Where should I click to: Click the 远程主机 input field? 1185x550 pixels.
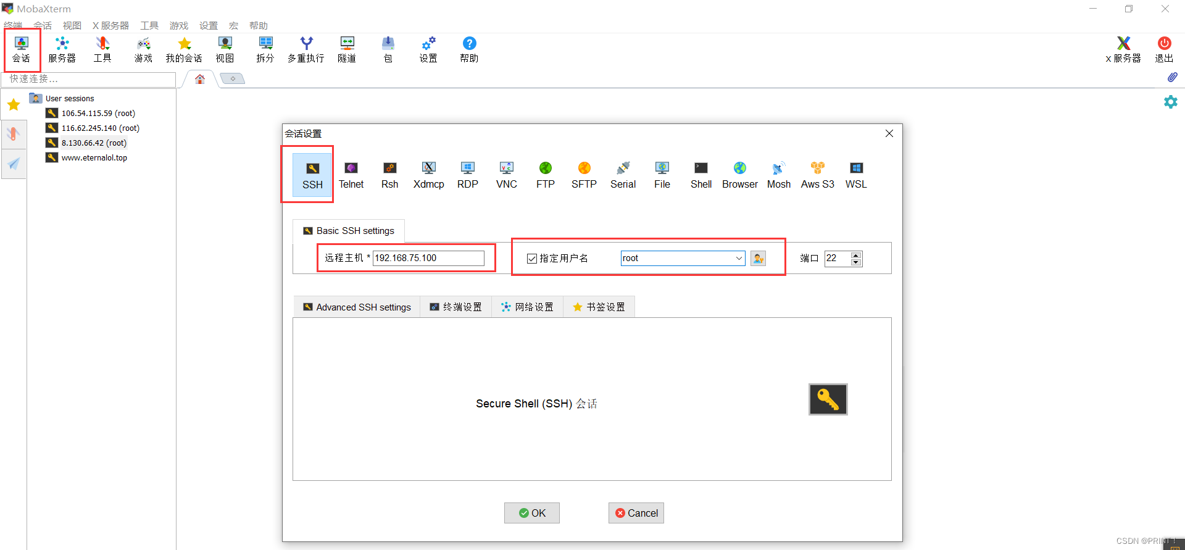428,258
